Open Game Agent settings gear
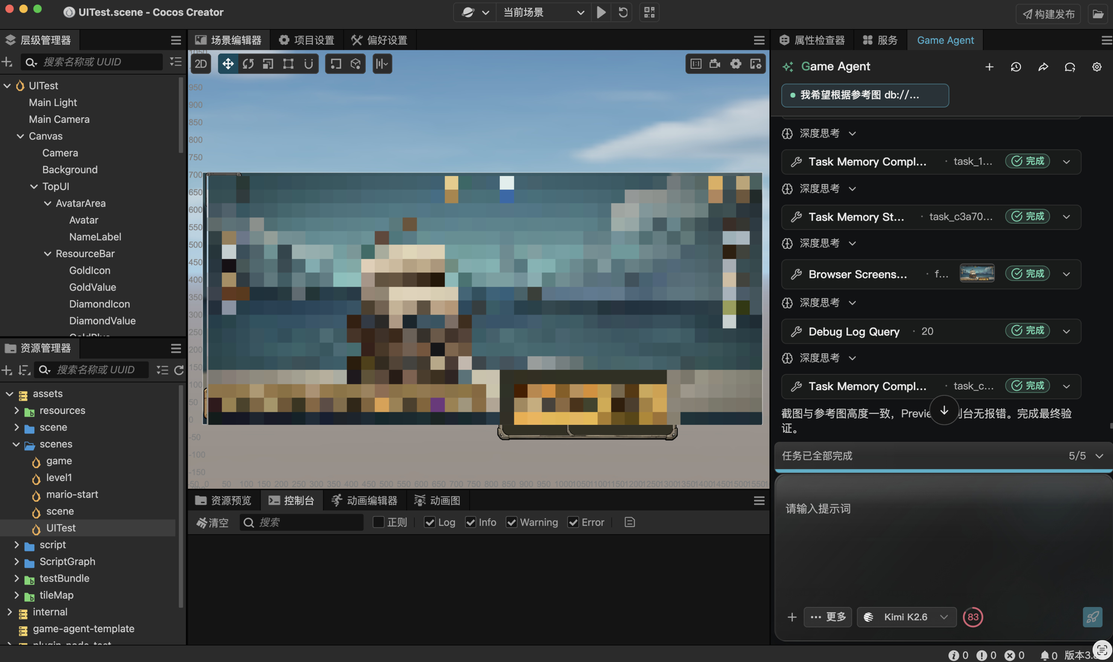The width and height of the screenshot is (1113, 662). [x=1097, y=67]
